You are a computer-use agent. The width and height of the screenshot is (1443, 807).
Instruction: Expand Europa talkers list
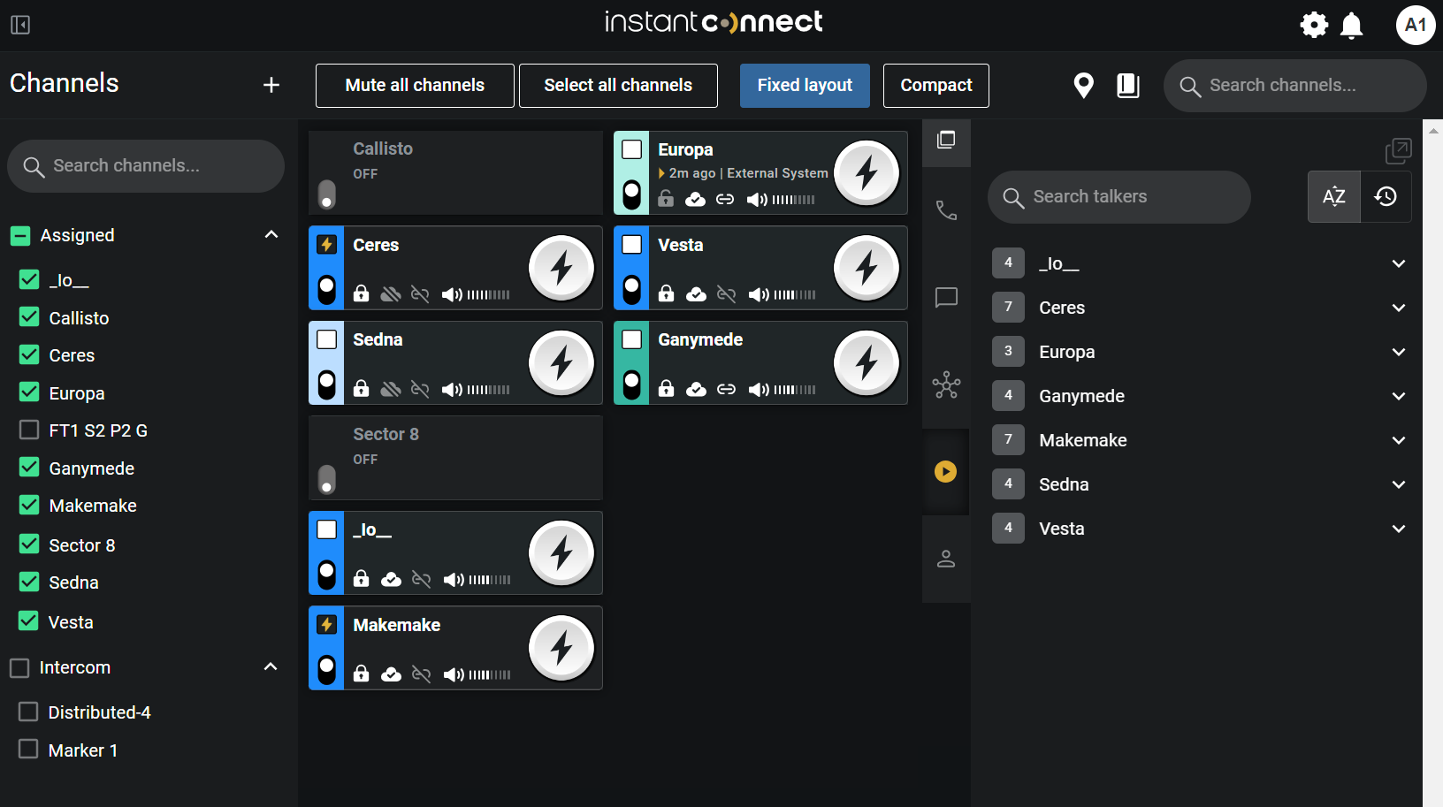(x=1399, y=352)
